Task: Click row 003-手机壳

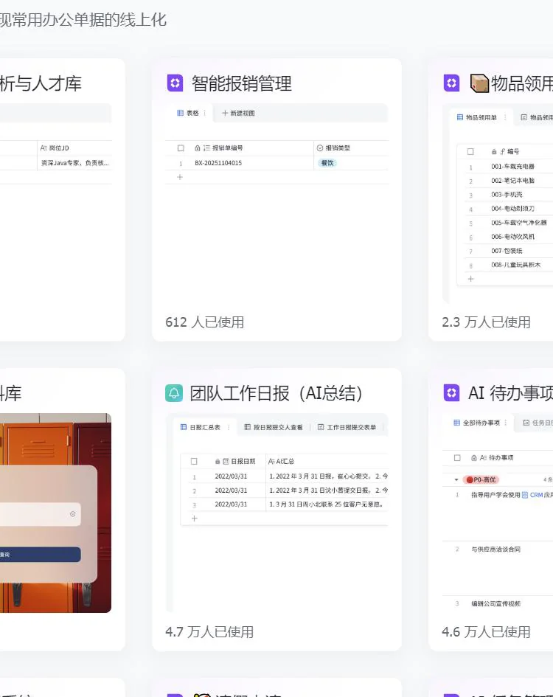Action: 507,195
